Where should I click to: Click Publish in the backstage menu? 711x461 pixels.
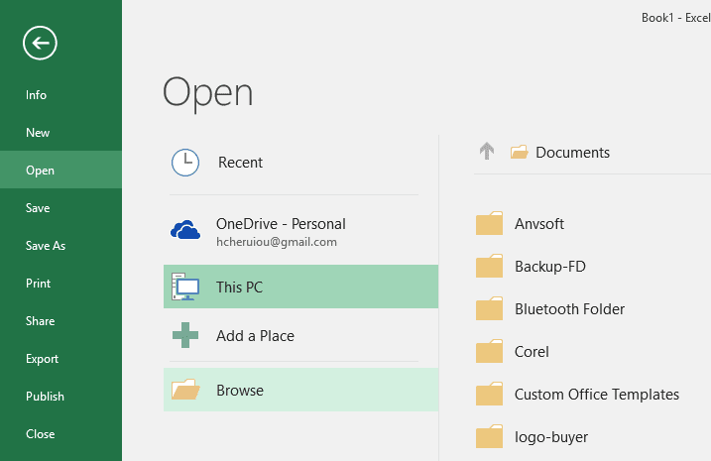pyautogui.click(x=45, y=397)
